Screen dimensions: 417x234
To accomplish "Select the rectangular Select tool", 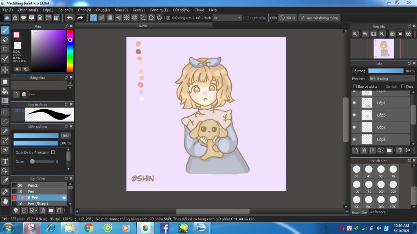I will click(5, 112).
